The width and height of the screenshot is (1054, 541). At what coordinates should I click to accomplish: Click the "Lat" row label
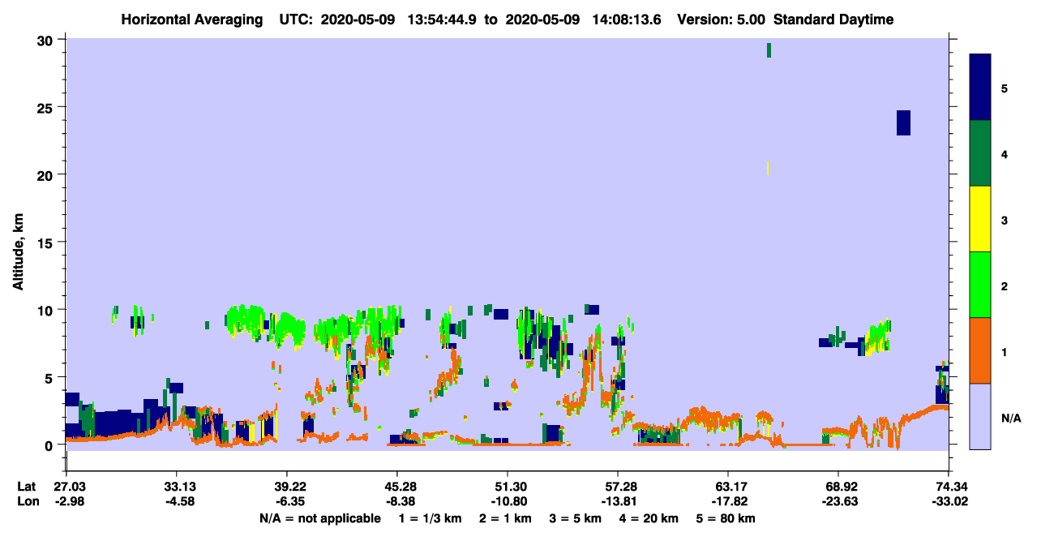click(x=26, y=487)
